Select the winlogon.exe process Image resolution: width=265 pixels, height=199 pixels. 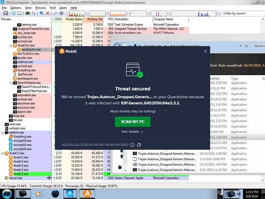17,128
